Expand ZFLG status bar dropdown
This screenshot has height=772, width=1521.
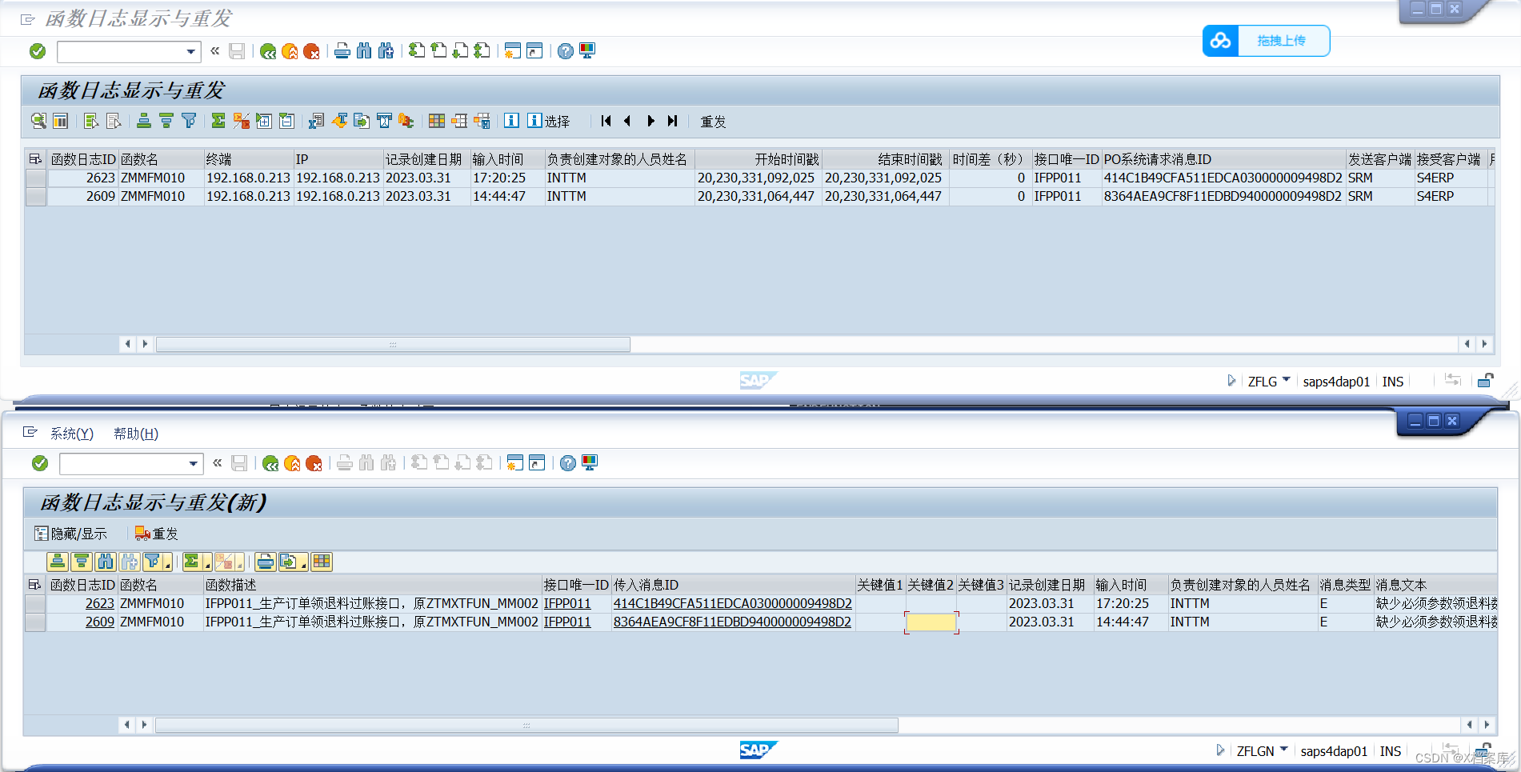[x=1286, y=380]
